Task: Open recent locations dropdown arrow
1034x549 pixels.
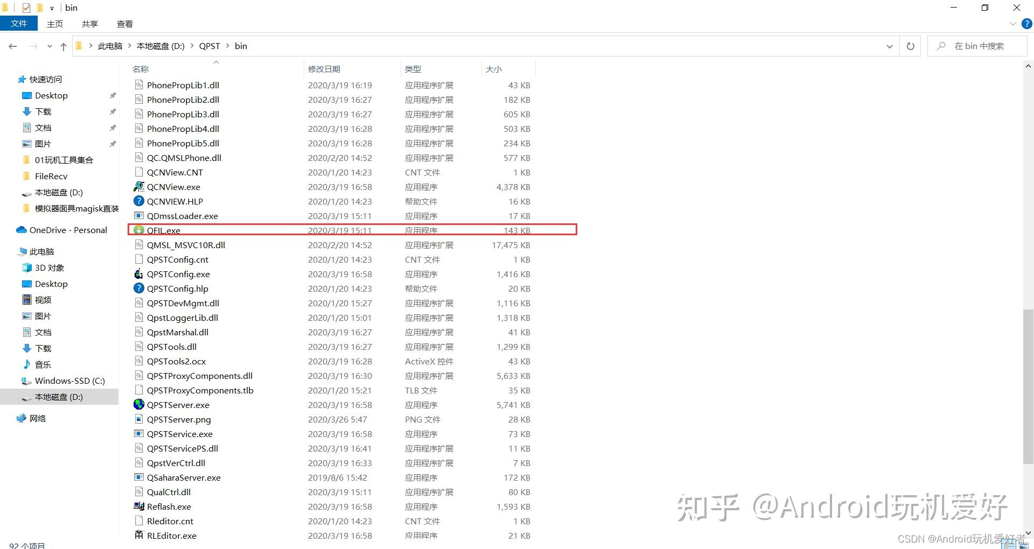Action: [50, 46]
